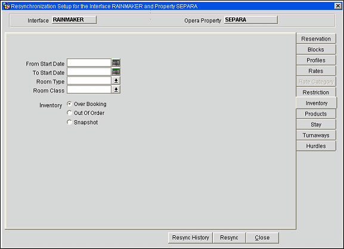Select the Rates tab
Screen dimensions: 344x249
coord(316,71)
